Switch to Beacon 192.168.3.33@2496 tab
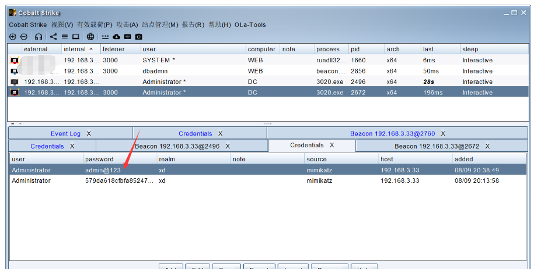Screen dimensions: 534x269 177,146
